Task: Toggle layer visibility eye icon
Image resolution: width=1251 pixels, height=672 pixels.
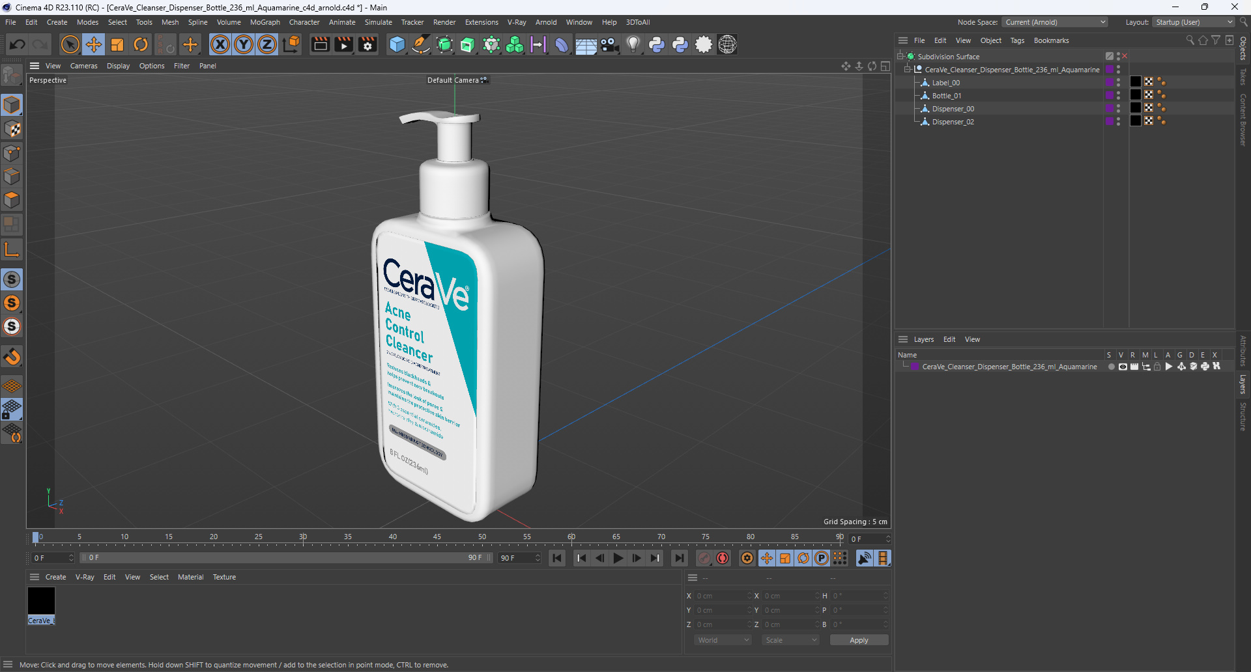Action: pos(1123,367)
